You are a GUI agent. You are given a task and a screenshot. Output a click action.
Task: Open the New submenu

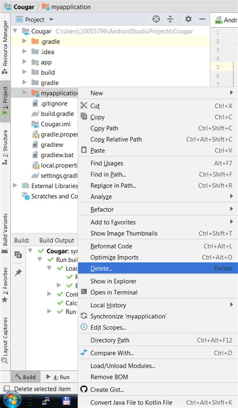coord(158,93)
